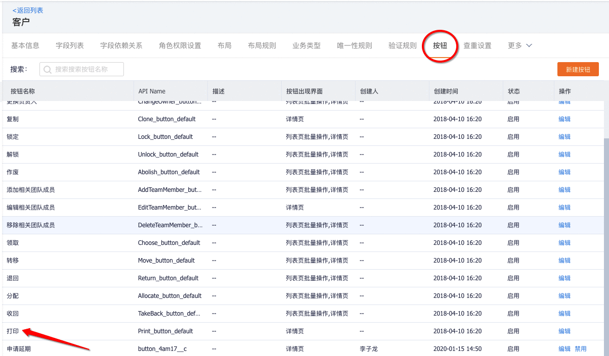Screen dimensions: 609x356
Task: Select the 打印 button name cell
Action: [x=13, y=331]
